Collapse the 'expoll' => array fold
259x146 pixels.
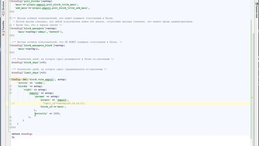[10, 93]
